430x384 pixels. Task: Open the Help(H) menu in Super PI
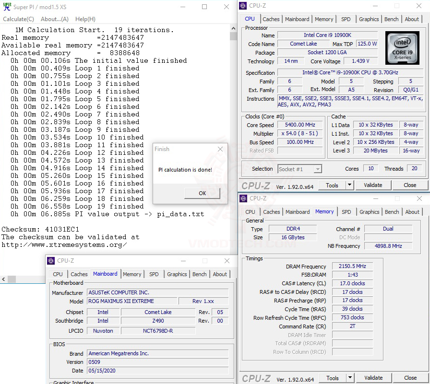pos(85,19)
